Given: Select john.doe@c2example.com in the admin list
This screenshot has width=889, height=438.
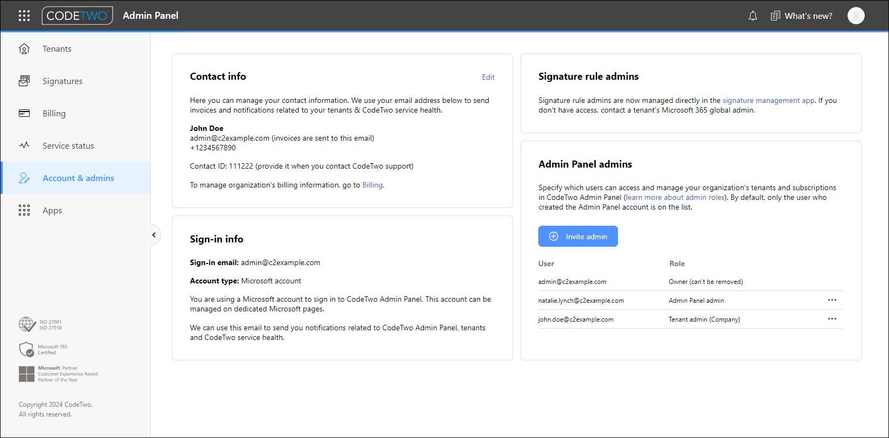Looking at the screenshot, I should click(575, 319).
